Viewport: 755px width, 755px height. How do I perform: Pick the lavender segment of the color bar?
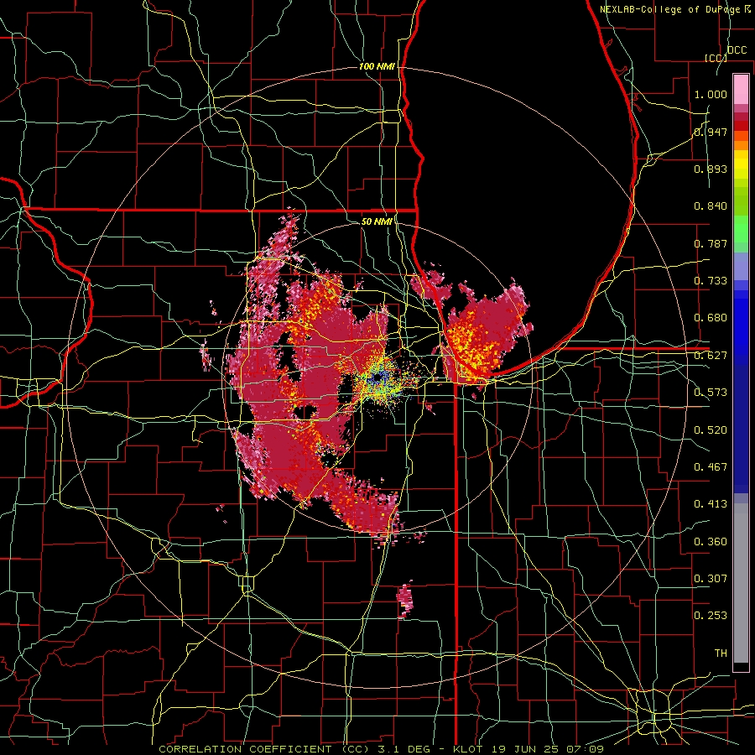[x=741, y=267]
